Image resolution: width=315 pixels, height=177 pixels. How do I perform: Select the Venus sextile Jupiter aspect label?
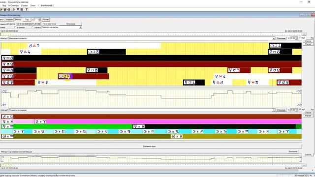click(220, 76)
